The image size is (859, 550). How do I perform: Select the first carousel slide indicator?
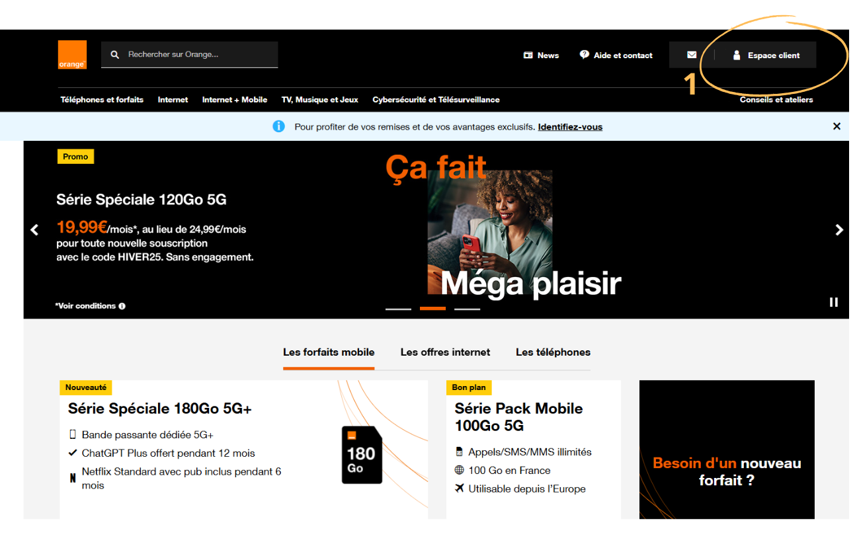(x=398, y=309)
